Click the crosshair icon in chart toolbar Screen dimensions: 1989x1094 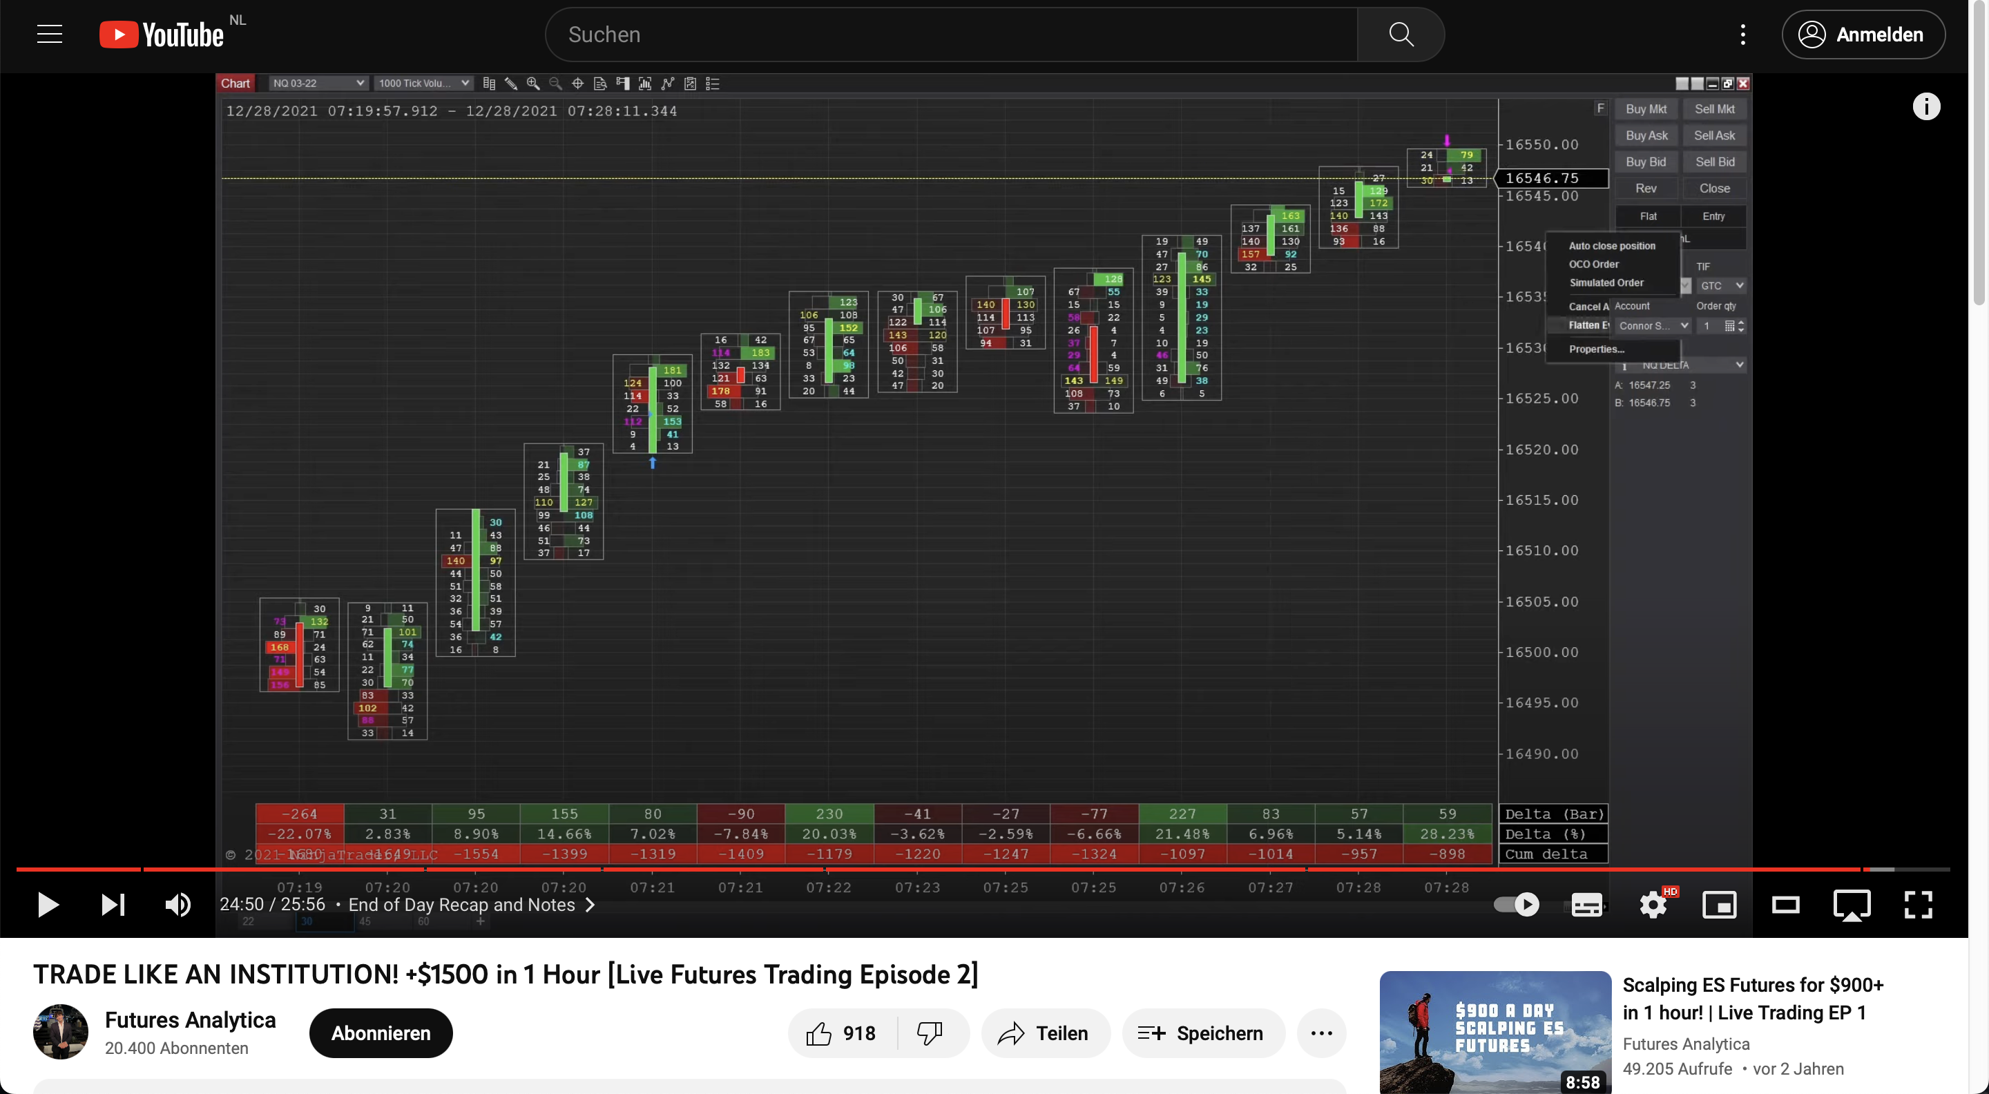(577, 84)
